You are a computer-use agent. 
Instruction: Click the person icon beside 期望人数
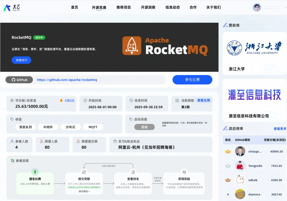point(41,141)
